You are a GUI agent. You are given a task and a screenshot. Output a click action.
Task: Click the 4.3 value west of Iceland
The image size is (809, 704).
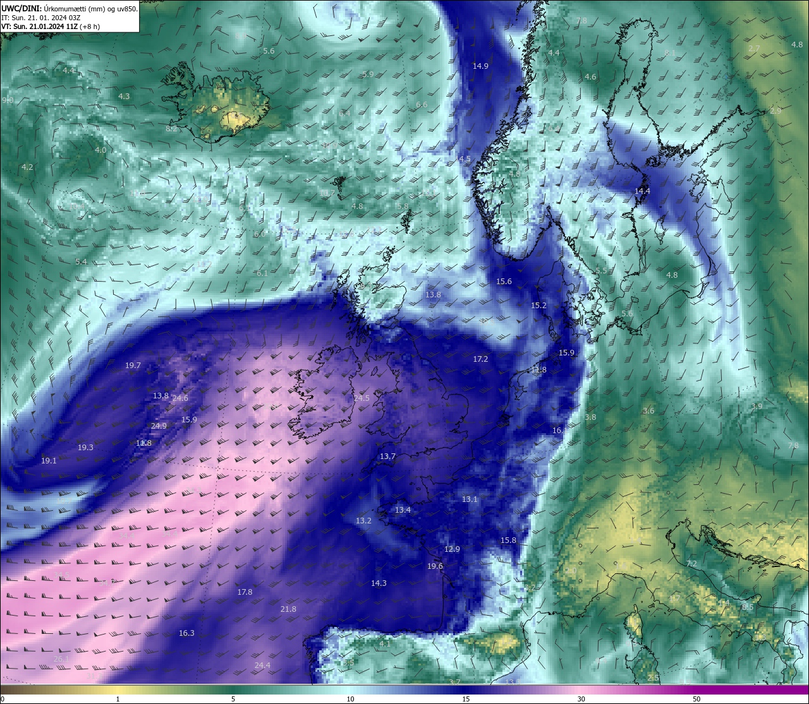click(124, 97)
